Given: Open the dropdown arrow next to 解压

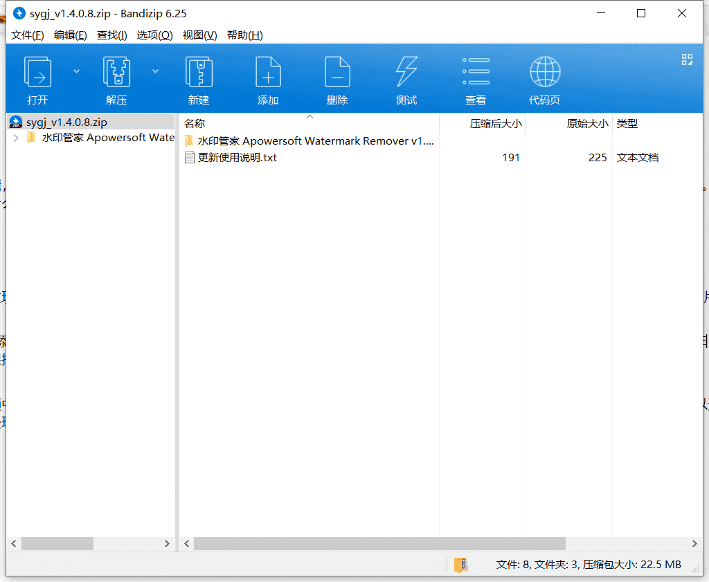Looking at the screenshot, I should point(155,71).
